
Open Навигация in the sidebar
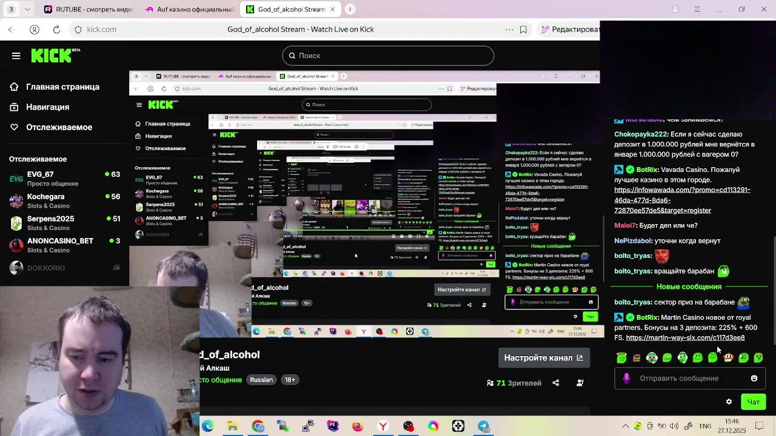pos(47,107)
